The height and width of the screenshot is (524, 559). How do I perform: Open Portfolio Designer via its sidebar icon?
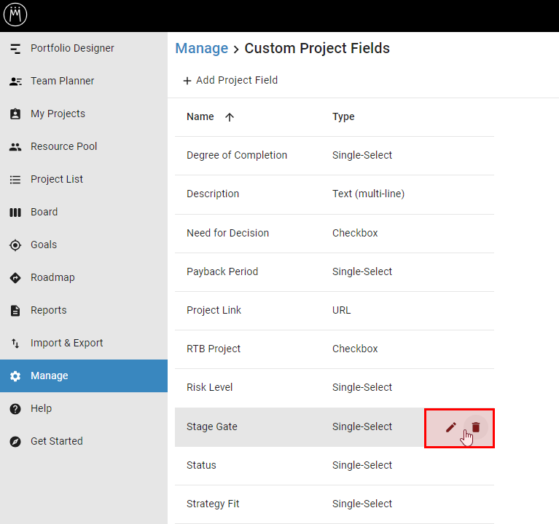(15, 49)
